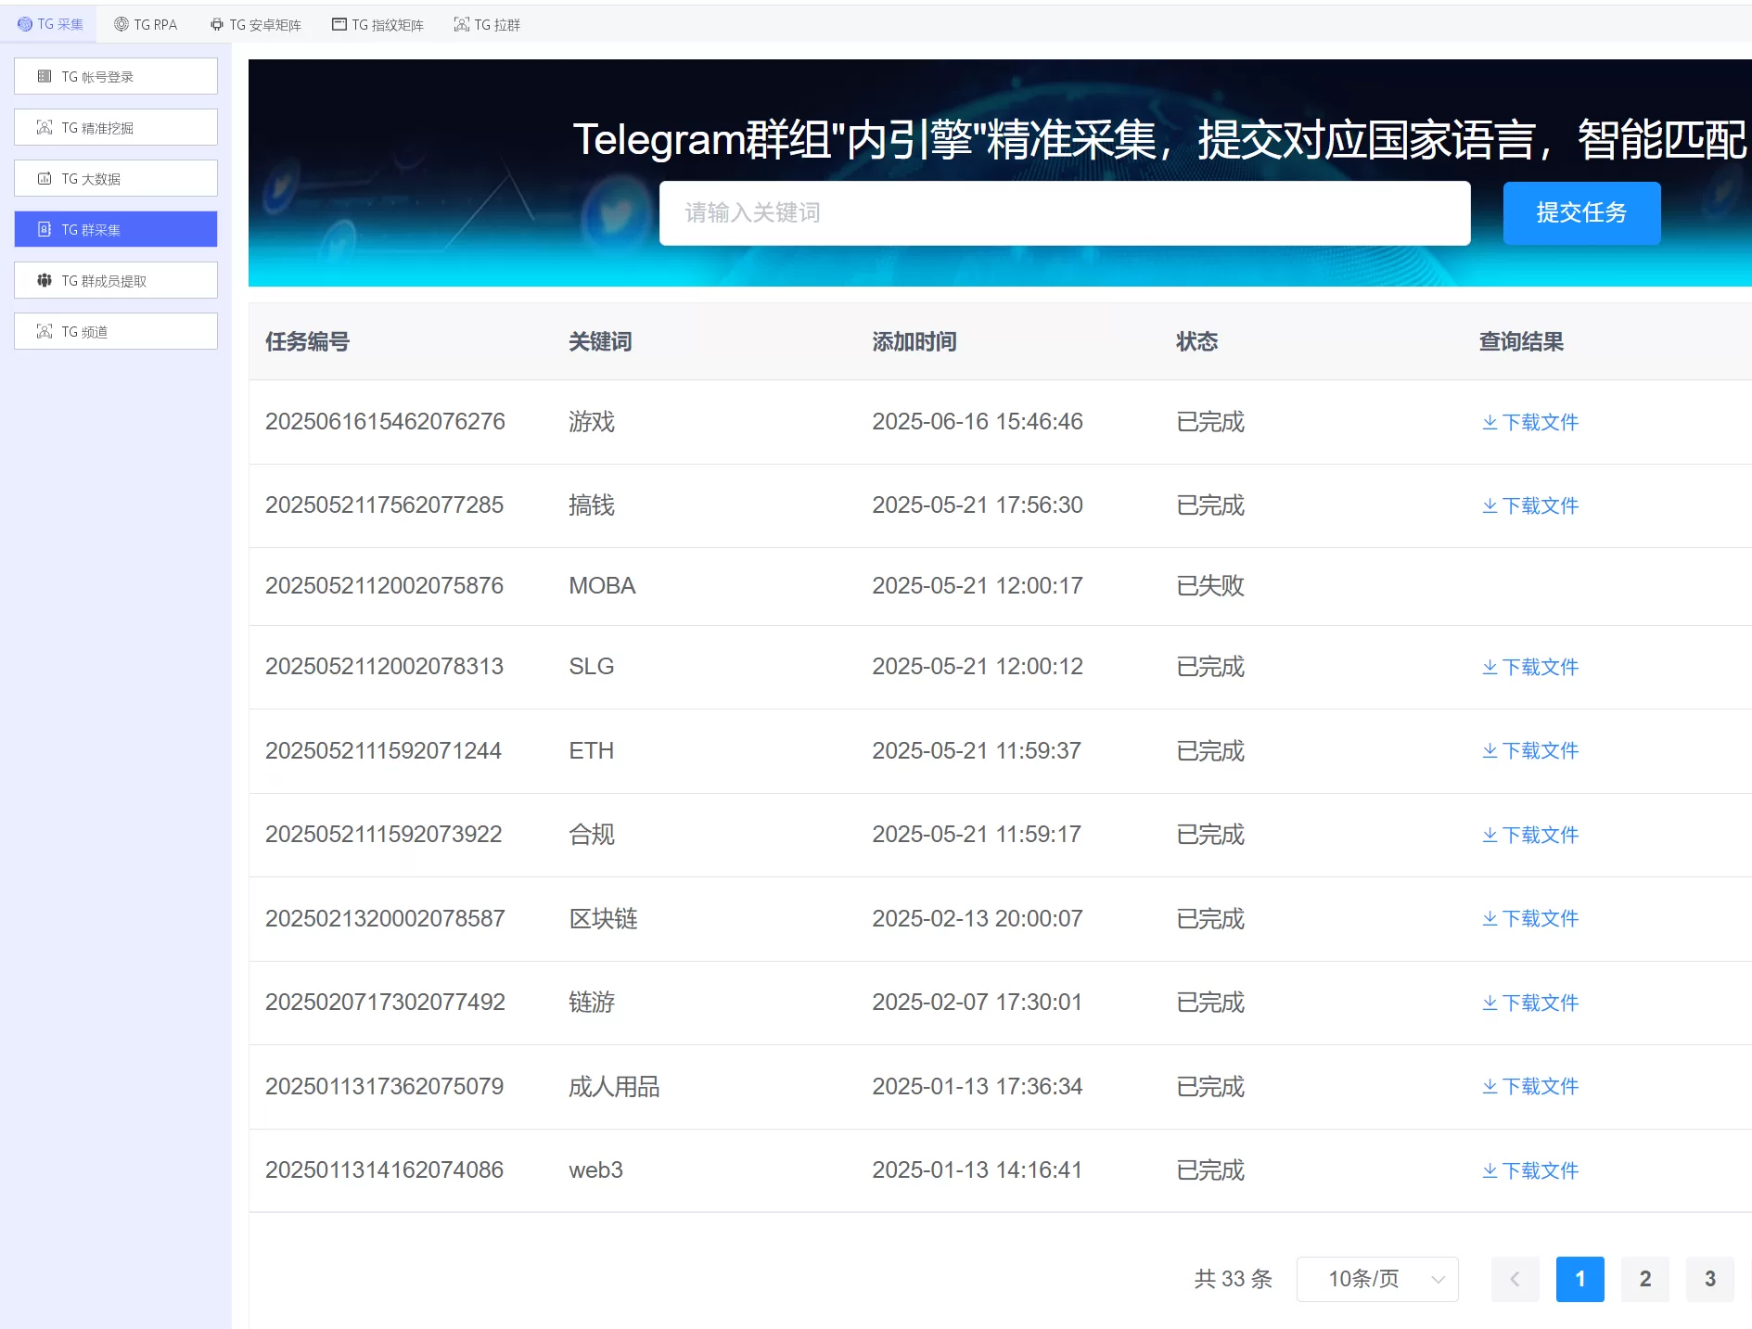The width and height of the screenshot is (1752, 1329).
Task: Click the 添加时间 column header
Action: tap(914, 341)
